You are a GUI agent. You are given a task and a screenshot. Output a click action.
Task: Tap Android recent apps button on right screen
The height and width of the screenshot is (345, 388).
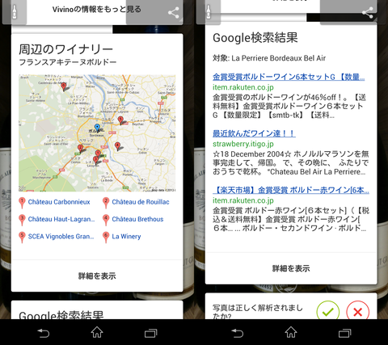pyautogui.click(x=345, y=333)
